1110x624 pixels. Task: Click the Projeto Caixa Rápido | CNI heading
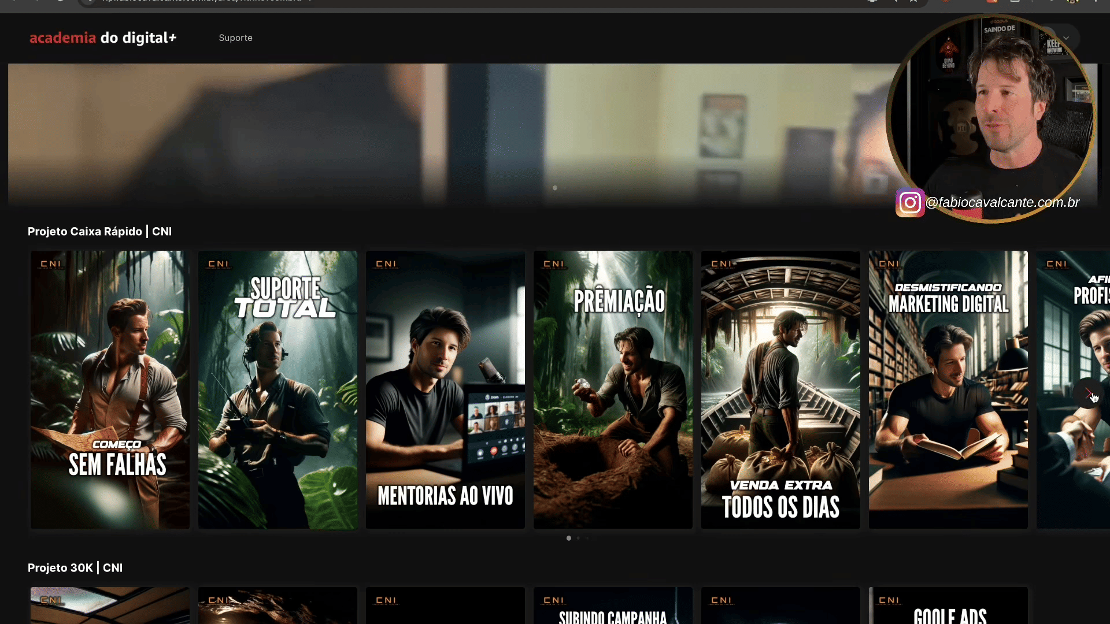[99, 232]
